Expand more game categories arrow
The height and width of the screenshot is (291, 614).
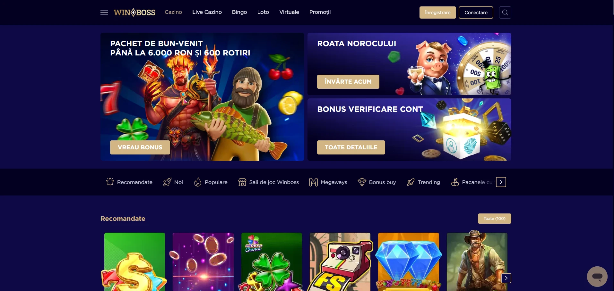coord(501,182)
